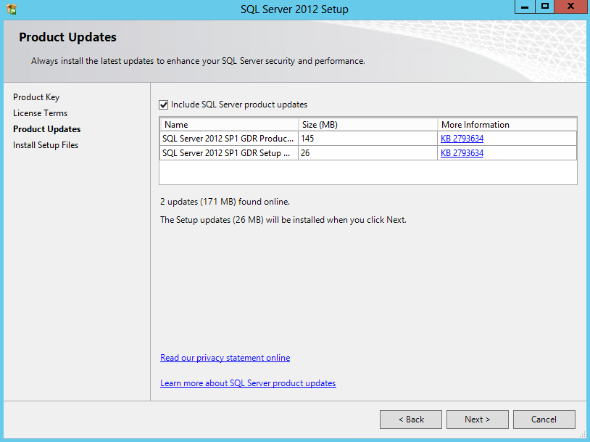Select the SQL Server 2012 SP1 GDR Setup row
Image resolution: width=590 pixels, height=442 pixels.
(368, 153)
